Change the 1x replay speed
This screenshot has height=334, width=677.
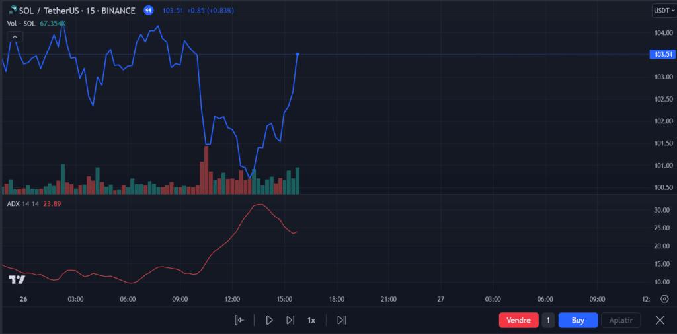pos(311,320)
